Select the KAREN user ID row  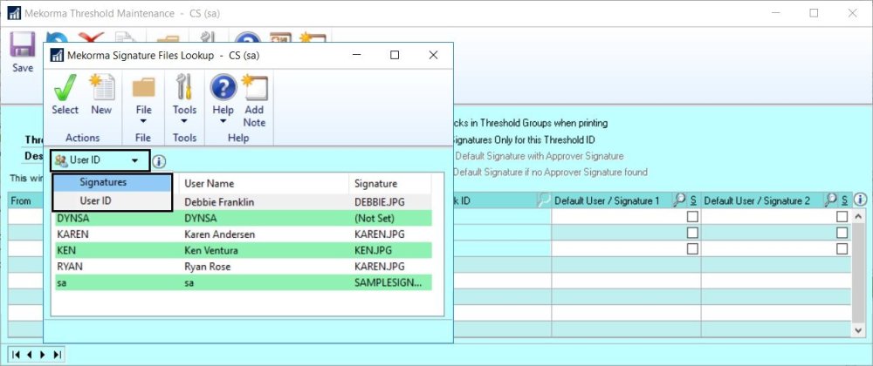72,234
